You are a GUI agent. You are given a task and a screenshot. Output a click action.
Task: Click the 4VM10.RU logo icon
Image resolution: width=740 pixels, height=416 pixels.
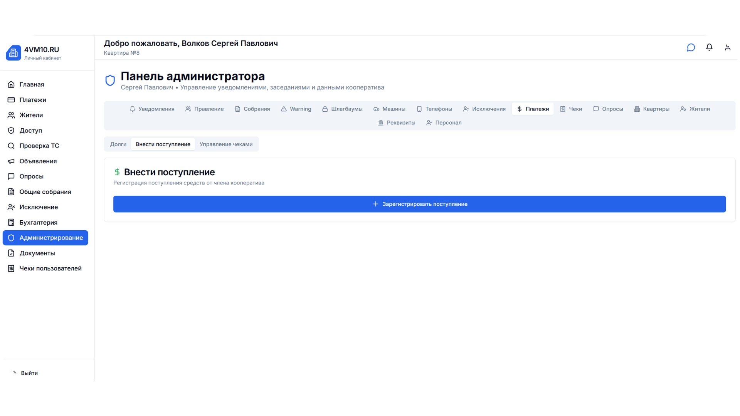[13, 52]
